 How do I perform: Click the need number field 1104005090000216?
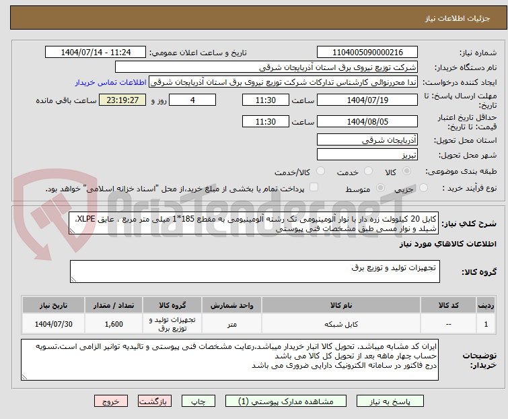point(367,53)
